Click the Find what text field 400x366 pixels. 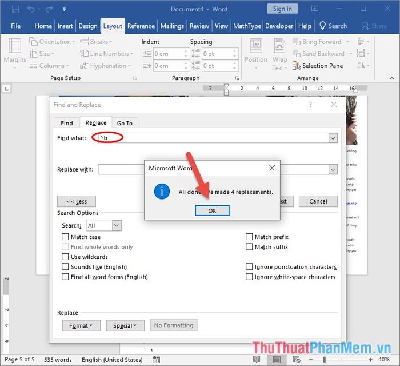pyautogui.click(x=213, y=138)
